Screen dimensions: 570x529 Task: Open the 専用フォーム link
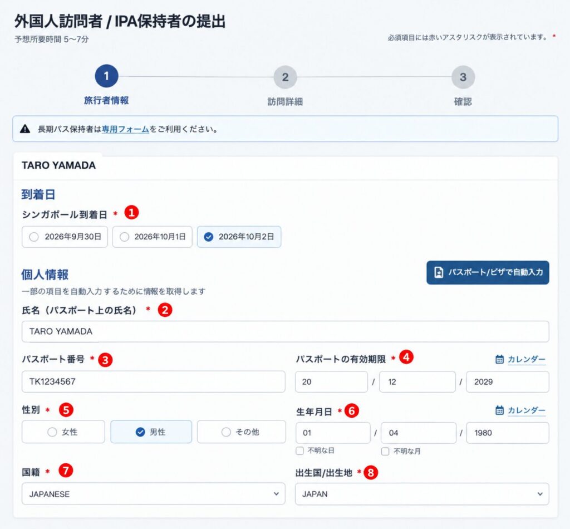(125, 129)
